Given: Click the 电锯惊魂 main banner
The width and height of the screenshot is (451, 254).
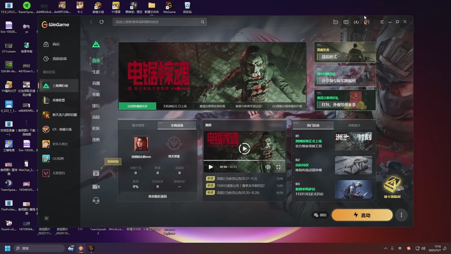Looking at the screenshot, I should [x=213, y=72].
